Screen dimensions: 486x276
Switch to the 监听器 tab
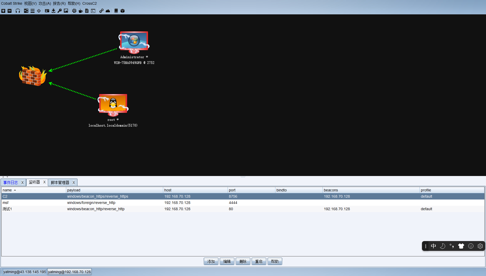click(x=34, y=182)
